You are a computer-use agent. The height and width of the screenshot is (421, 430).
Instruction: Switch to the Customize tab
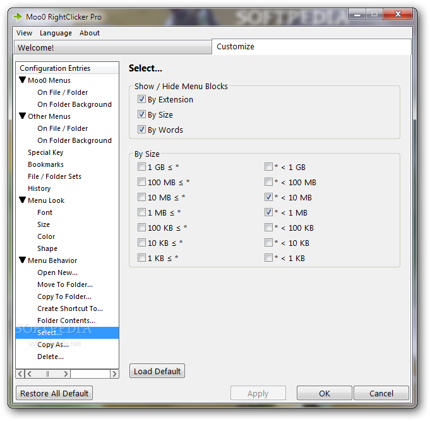click(x=311, y=47)
